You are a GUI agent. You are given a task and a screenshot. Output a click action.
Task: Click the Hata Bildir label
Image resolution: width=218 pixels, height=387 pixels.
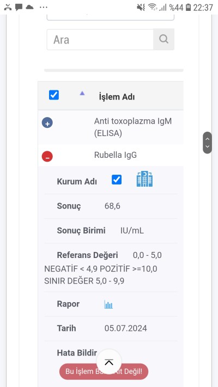77,353
